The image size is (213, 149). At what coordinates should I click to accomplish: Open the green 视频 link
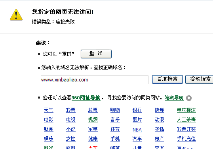[x=93, y=120]
